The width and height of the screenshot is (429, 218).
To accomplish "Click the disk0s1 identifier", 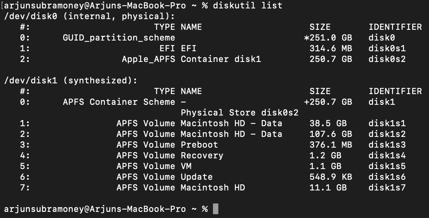I will [x=387, y=49].
